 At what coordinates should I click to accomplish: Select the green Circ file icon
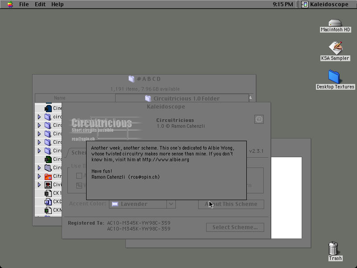click(x=48, y=159)
